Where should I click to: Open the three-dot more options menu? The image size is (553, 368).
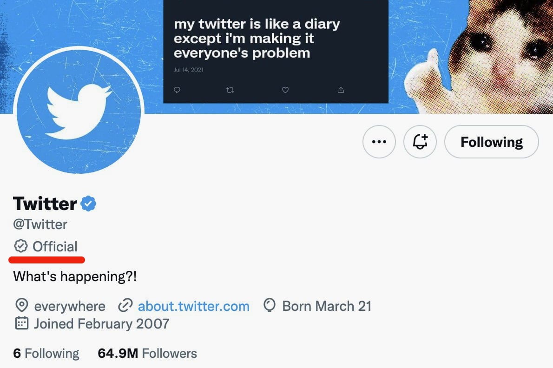pos(379,142)
